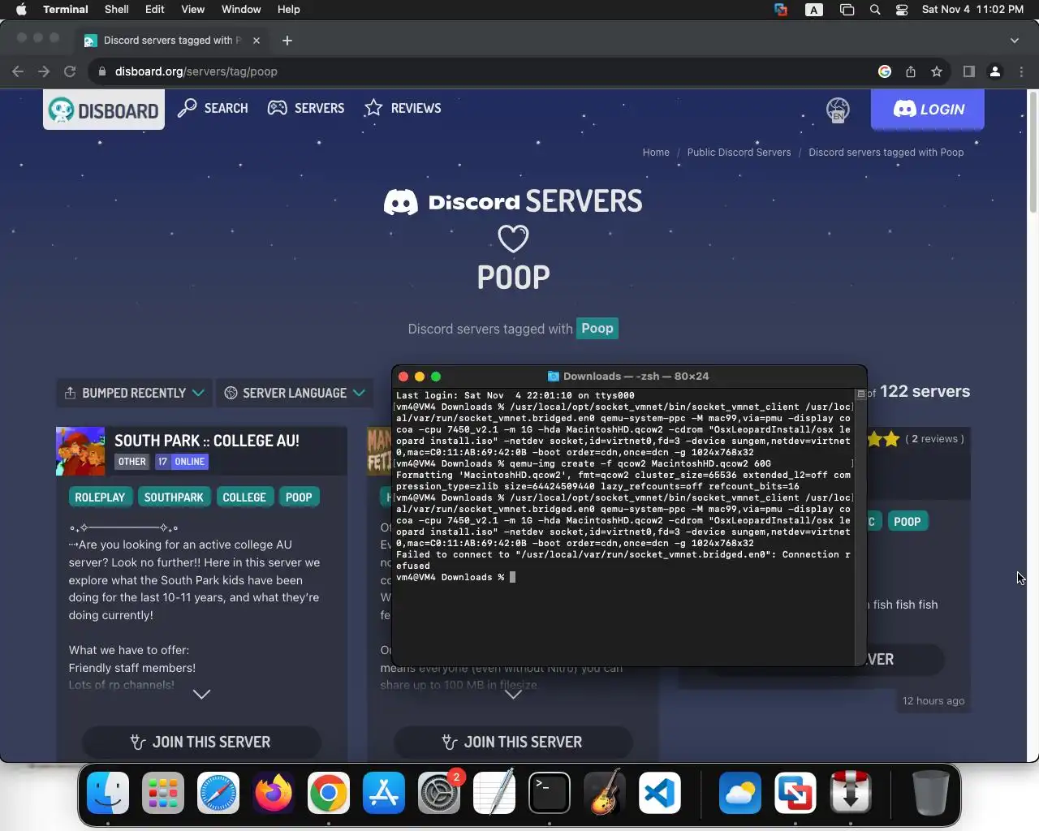1039x831 pixels.
Task: Bookmark this page with the star
Action: coord(937,71)
